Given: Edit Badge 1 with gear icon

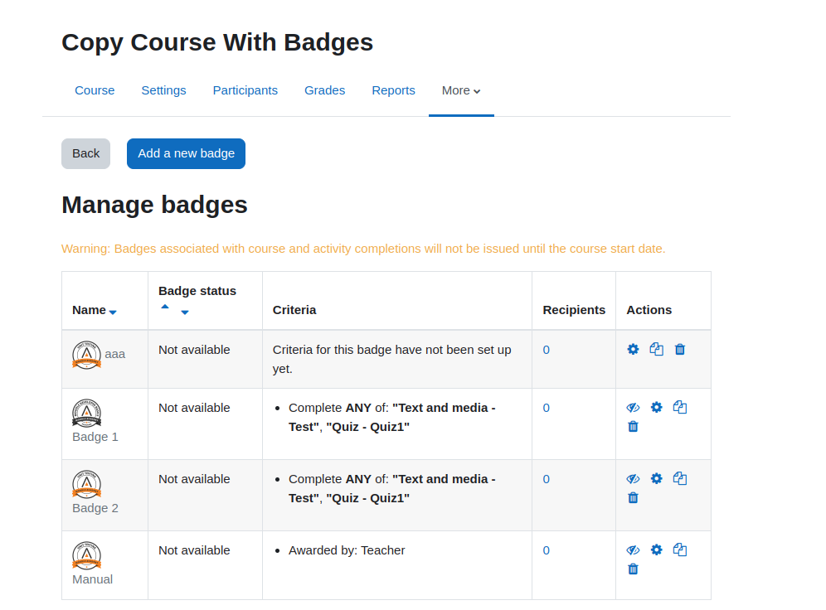Looking at the screenshot, I should [x=656, y=408].
